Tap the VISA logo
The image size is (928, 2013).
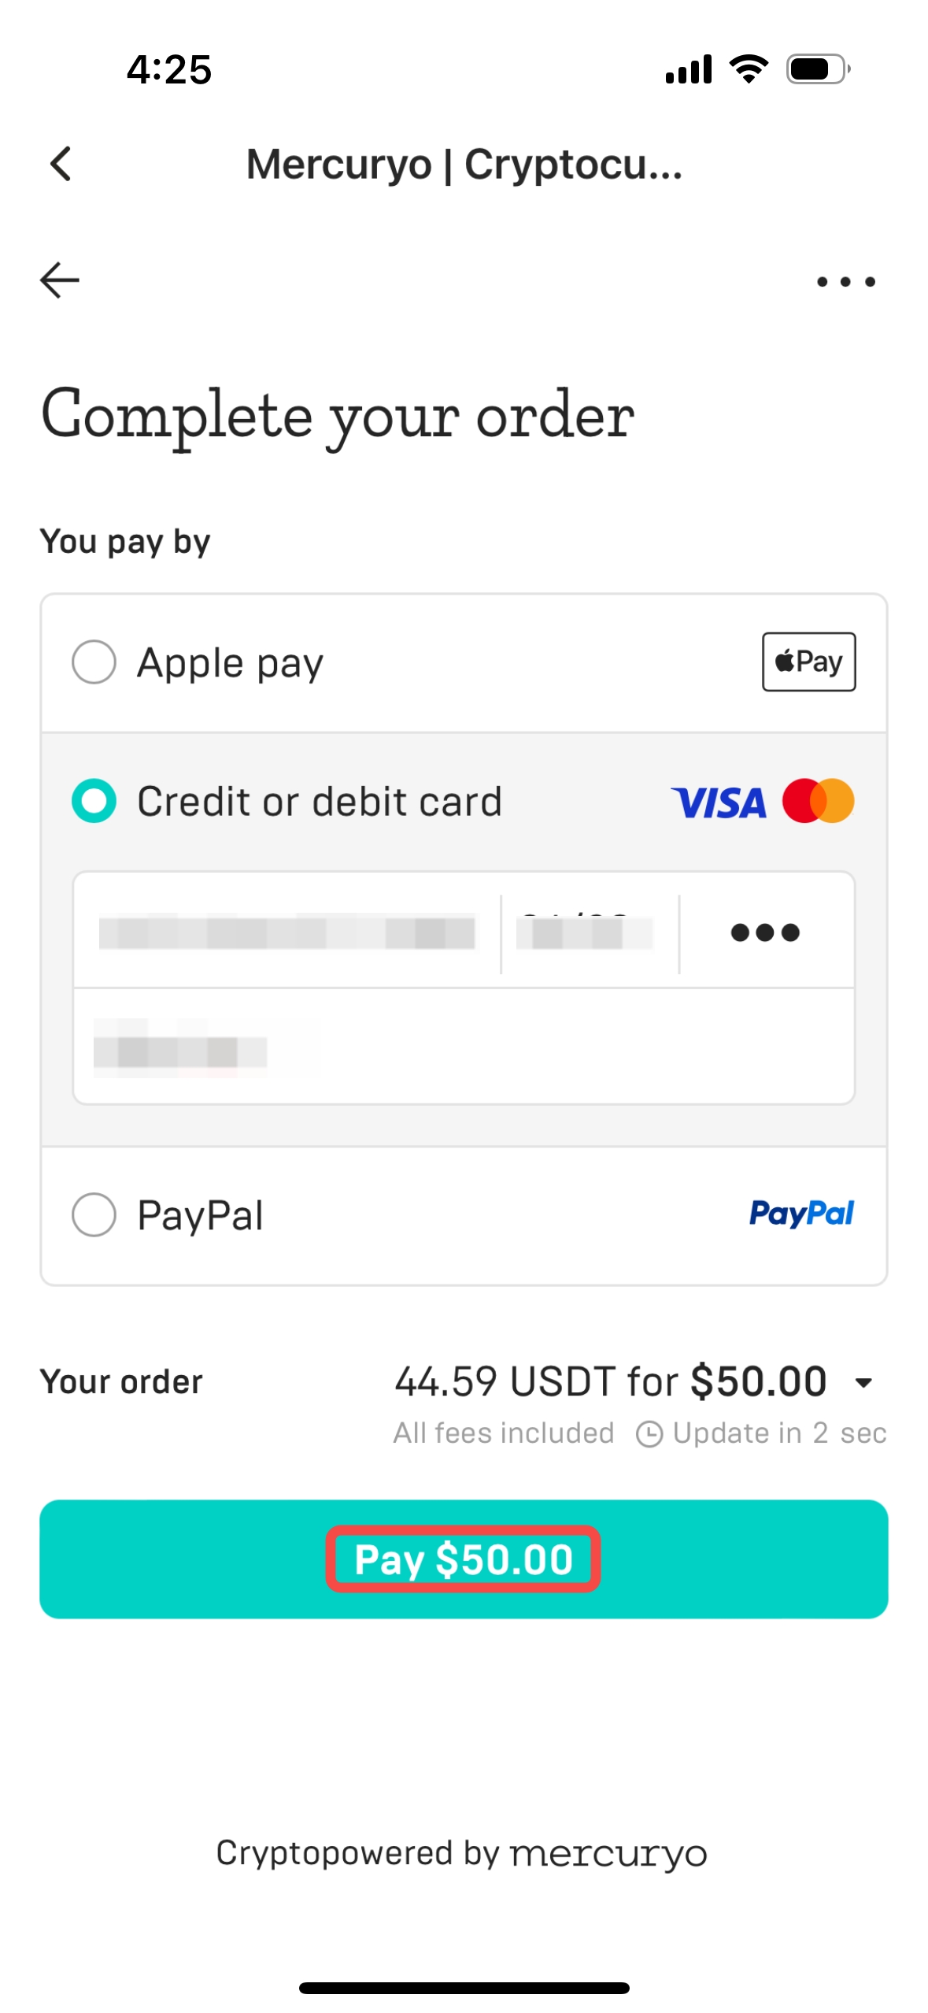tap(718, 803)
